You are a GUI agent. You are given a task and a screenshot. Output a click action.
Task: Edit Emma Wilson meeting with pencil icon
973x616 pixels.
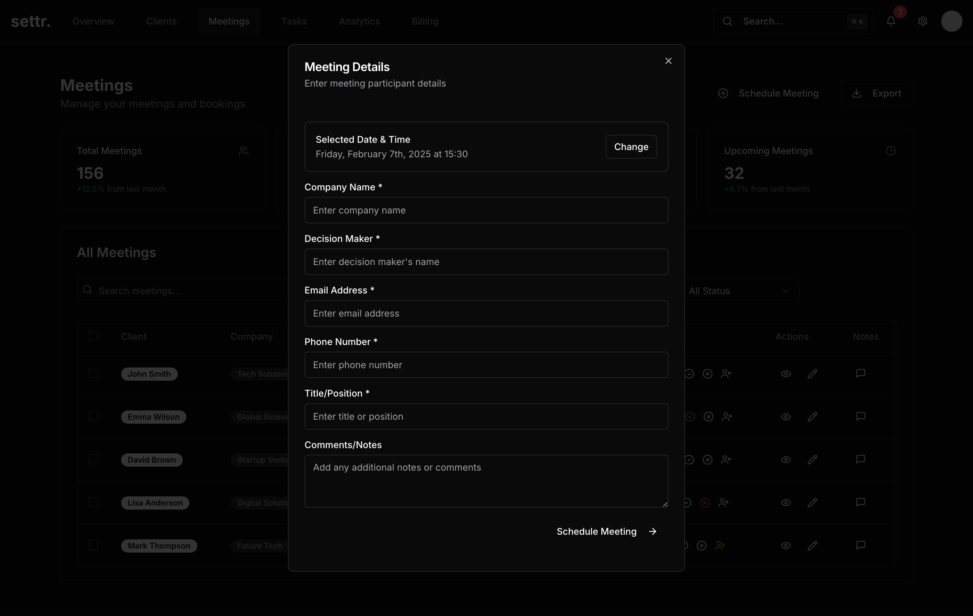812,417
